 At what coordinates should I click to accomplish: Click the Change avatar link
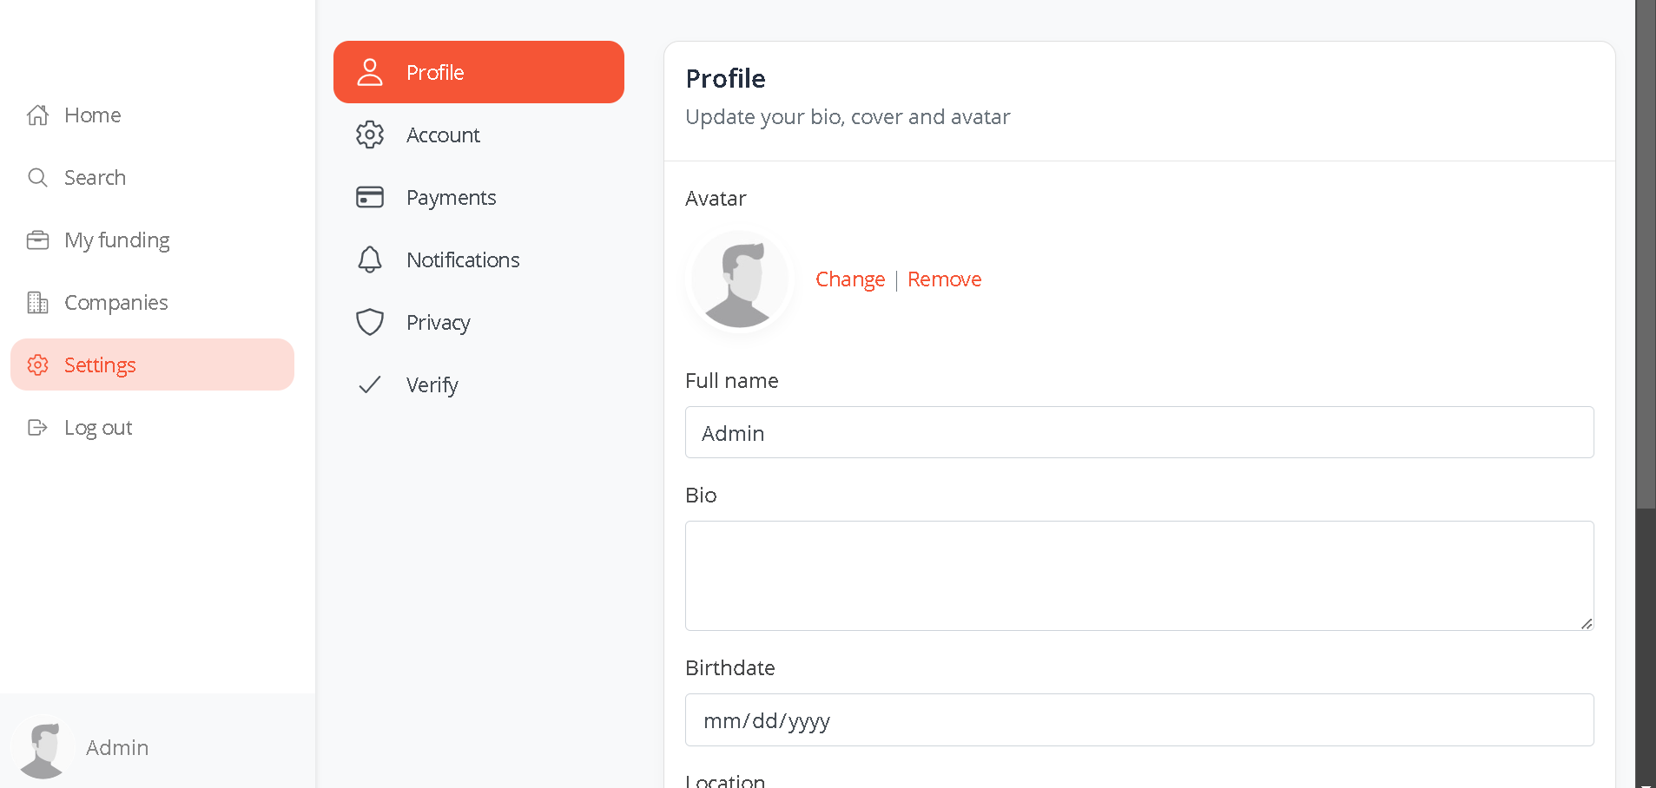850,279
